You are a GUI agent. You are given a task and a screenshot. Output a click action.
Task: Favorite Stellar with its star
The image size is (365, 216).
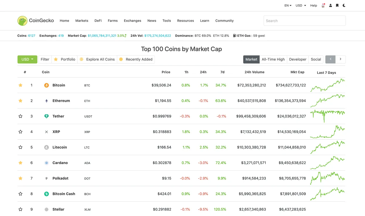21,209
